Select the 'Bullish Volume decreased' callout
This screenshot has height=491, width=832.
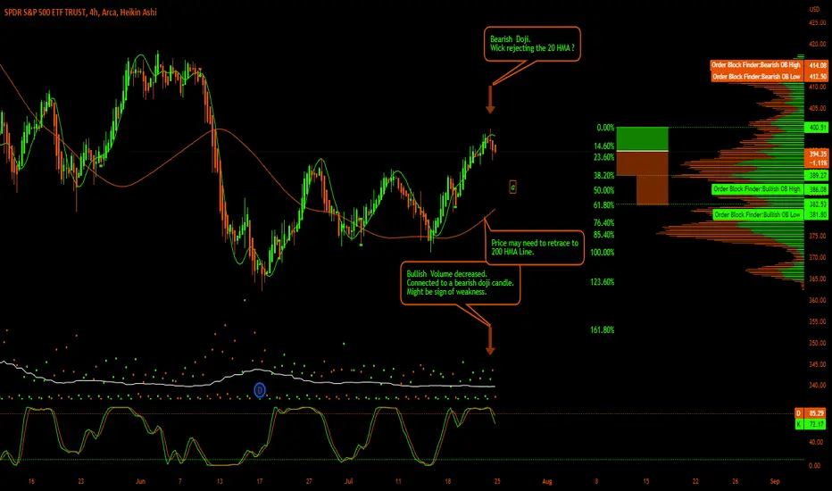click(x=460, y=283)
